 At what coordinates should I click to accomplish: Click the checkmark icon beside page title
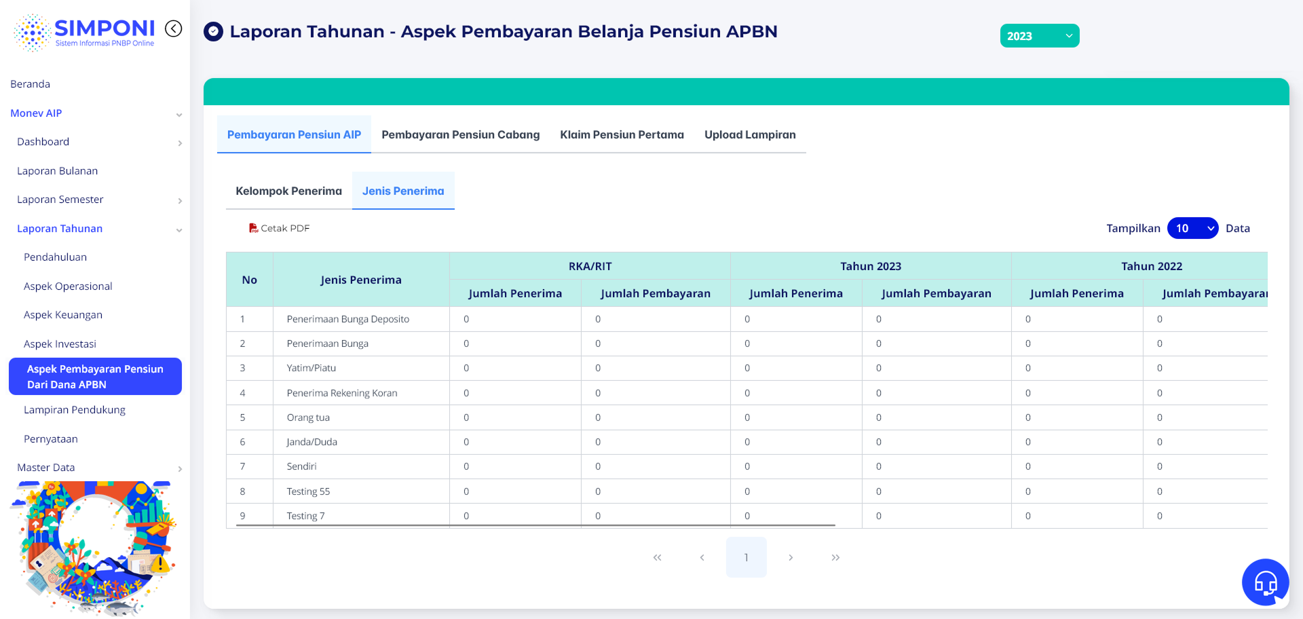214,31
